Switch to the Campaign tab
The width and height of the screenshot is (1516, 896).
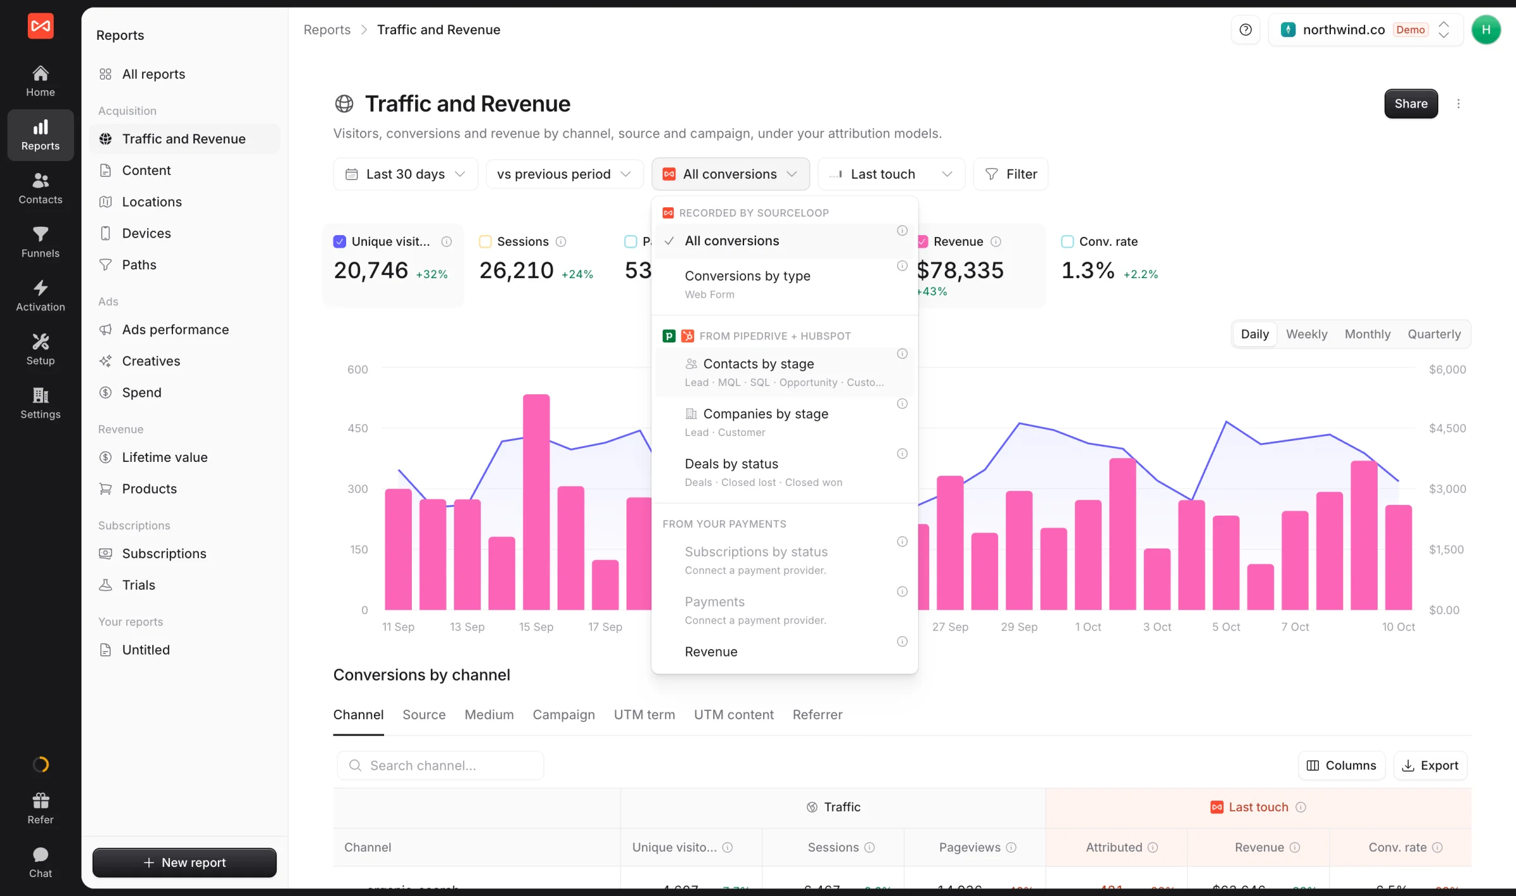point(563,715)
